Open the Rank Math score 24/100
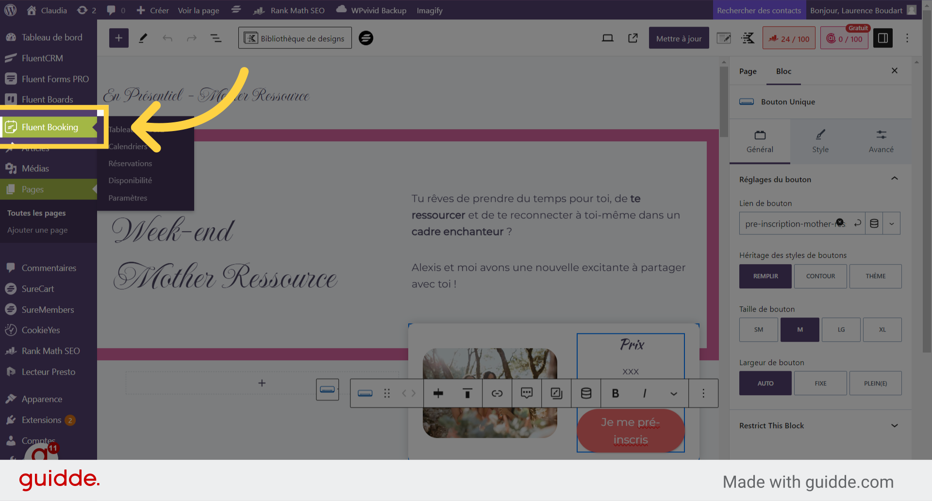932x501 pixels. (x=789, y=38)
